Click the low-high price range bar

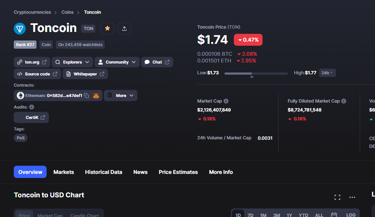[x=256, y=74]
